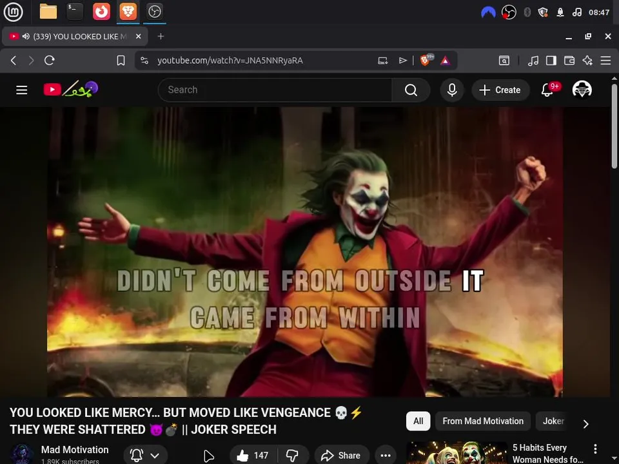
Task: Open the music note sound tray applet
Action: 576,12
